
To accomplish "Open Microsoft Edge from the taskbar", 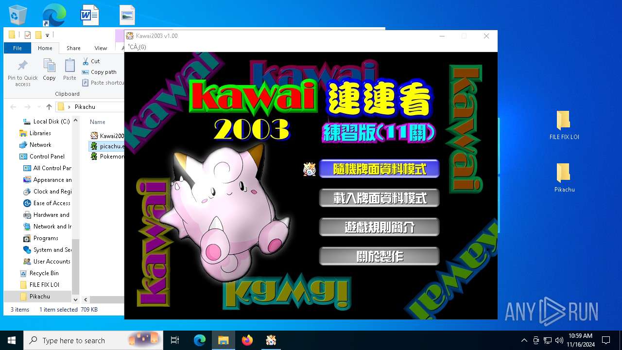I will [200, 340].
